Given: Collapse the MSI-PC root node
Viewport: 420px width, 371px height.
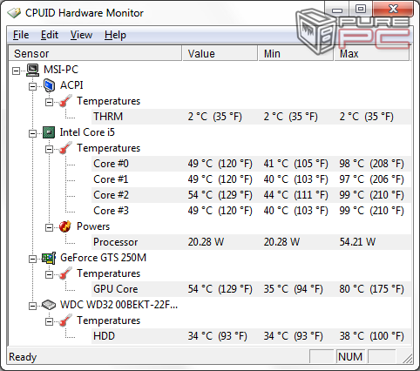Looking at the screenshot, I should pyautogui.click(x=17, y=71).
